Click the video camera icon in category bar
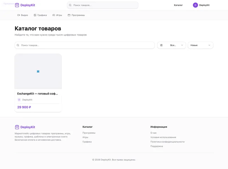The height and width of the screenshot is (169, 228). click(x=18, y=15)
